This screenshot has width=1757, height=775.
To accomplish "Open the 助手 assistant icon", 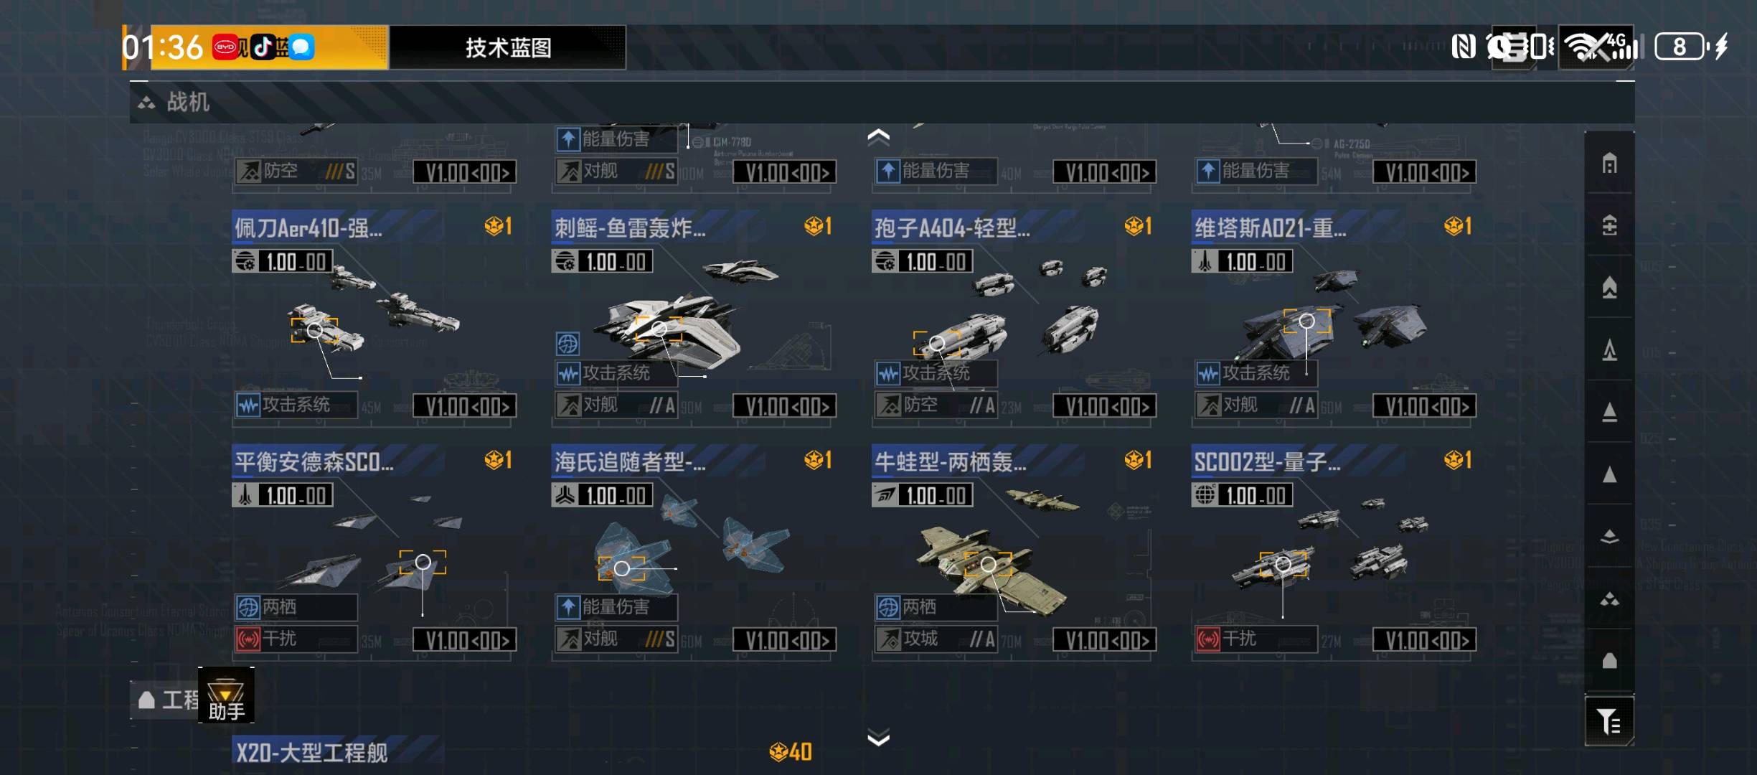I will [x=226, y=695].
